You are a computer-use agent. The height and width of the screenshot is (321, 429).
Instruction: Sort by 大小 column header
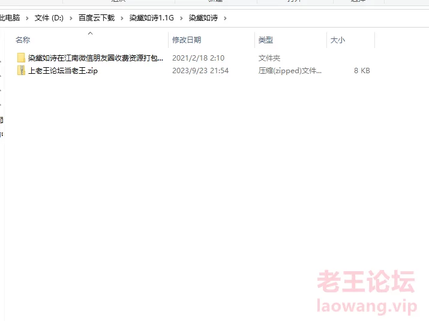tap(338, 40)
